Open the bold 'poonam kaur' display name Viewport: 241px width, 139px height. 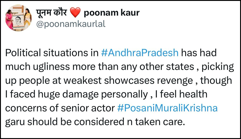(111, 13)
